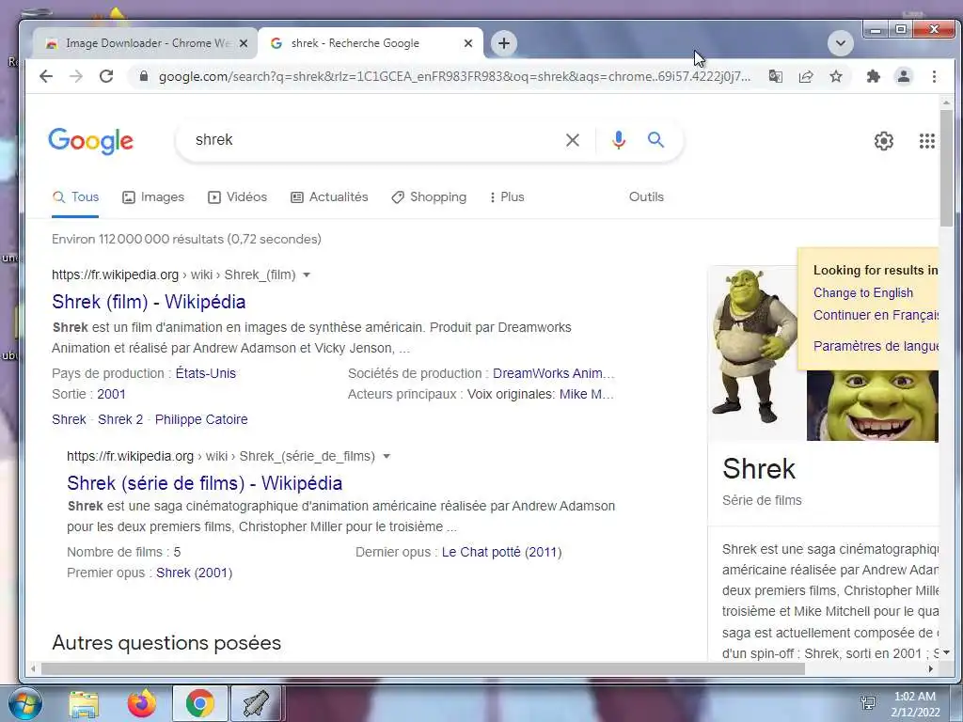Launch Firefox from the taskbar
This screenshot has height=722, width=963.
point(142,703)
